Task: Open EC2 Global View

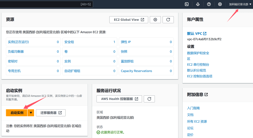Action: pyautogui.click(x=128, y=20)
